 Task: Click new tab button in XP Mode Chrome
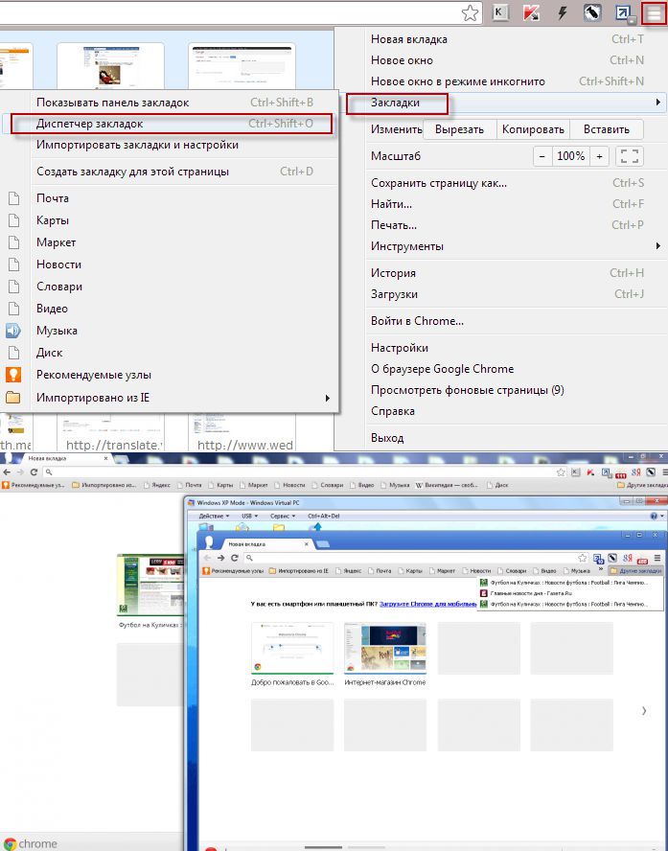tap(322, 543)
